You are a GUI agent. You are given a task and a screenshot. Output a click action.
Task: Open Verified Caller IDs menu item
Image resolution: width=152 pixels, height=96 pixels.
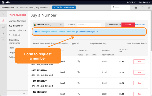[17, 30]
